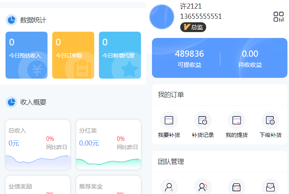Open the team management envelope icon
289x194 pixels.
[x=270, y=187]
